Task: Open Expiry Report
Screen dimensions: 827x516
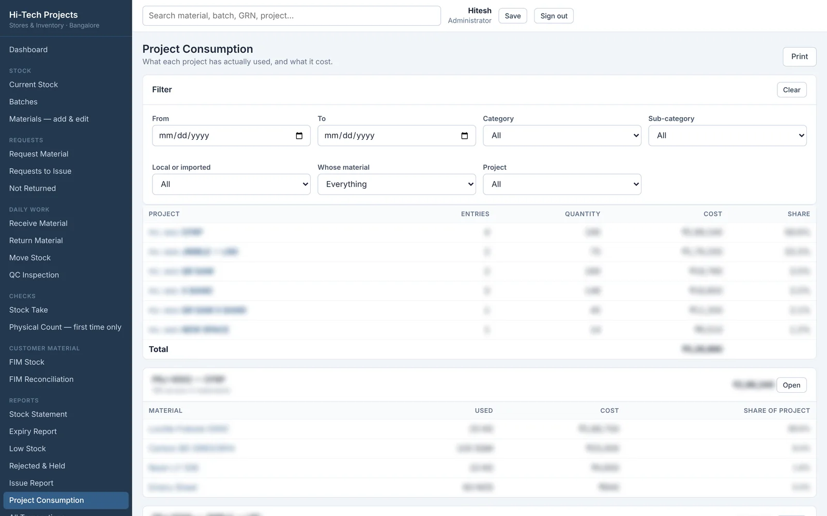Action: 66,431
